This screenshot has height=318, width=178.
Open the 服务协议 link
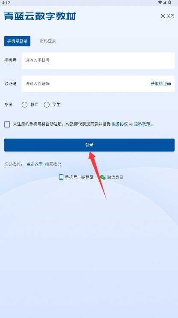(120, 124)
